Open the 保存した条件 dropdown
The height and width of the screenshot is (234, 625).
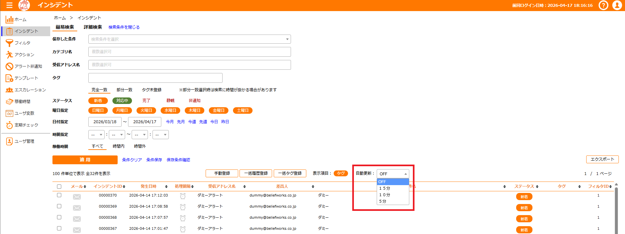[x=190, y=39]
